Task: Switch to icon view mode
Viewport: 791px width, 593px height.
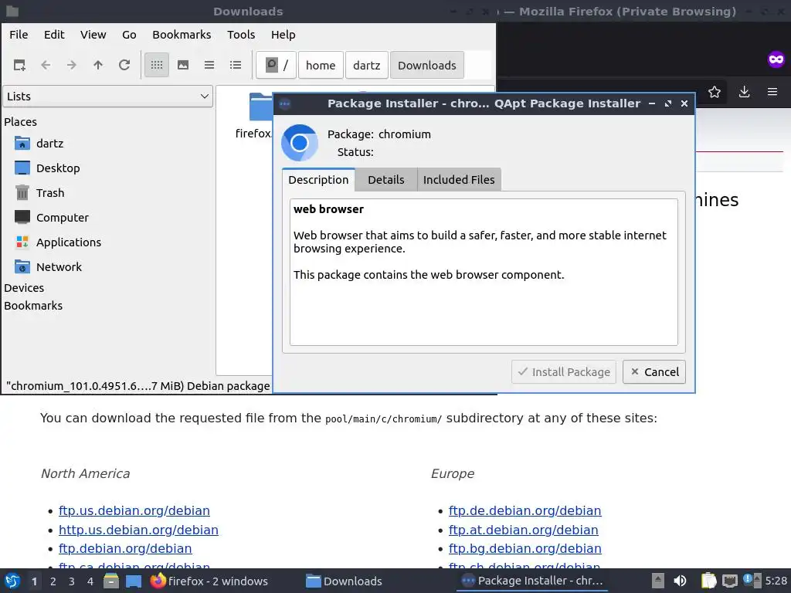Action: (x=157, y=65)
